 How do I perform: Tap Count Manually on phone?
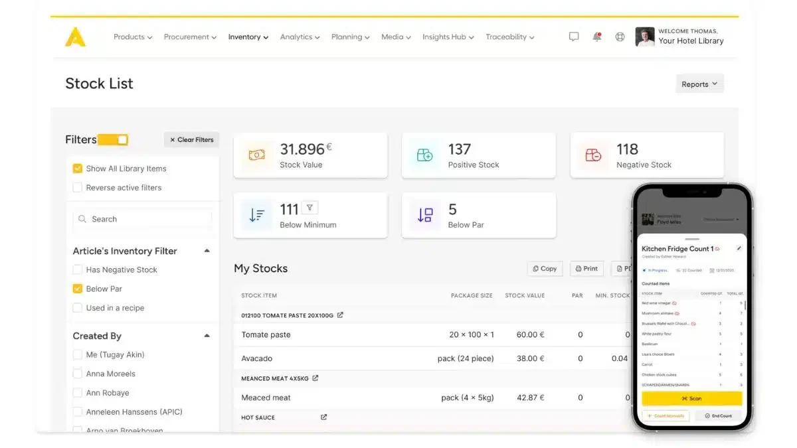(665, 416)
